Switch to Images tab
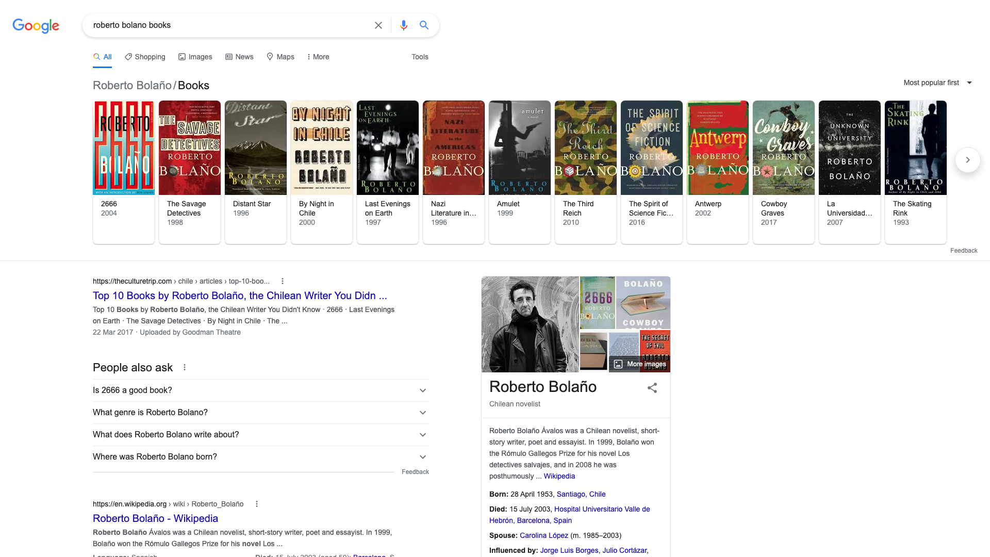This screenshot has height=557, width=990. [x=195, y=57]
